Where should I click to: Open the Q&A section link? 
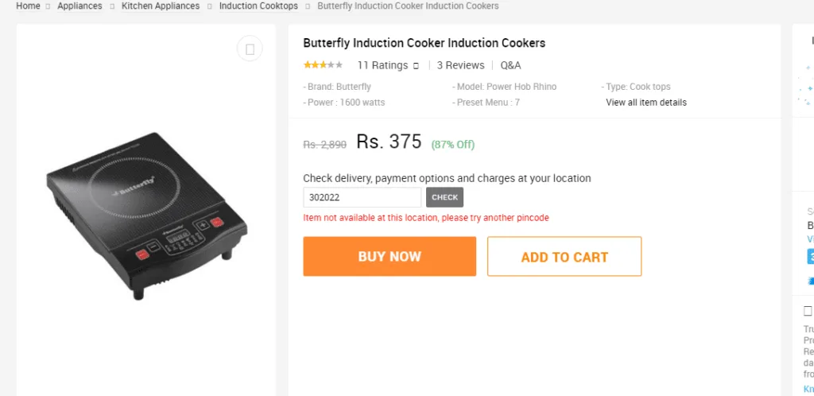510,65
